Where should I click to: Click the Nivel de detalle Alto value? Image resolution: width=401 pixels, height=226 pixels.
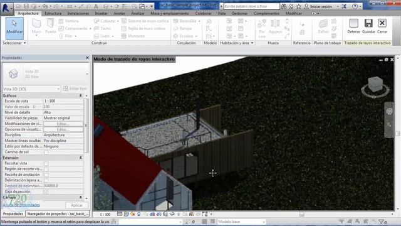(x=63, y=112)
